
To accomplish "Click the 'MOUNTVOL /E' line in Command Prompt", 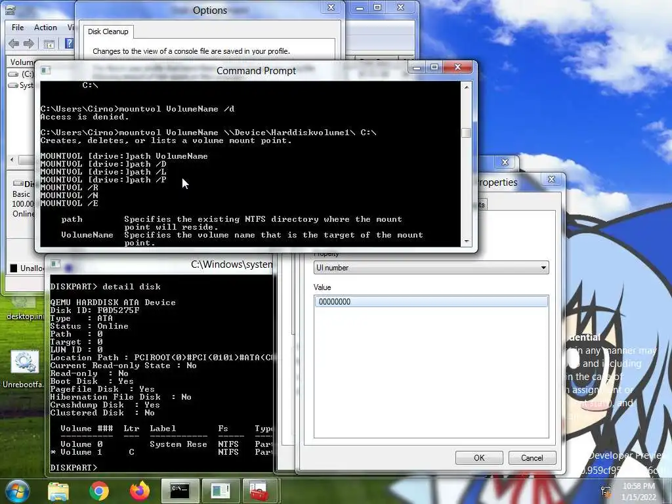I will (x=69, y=203).
